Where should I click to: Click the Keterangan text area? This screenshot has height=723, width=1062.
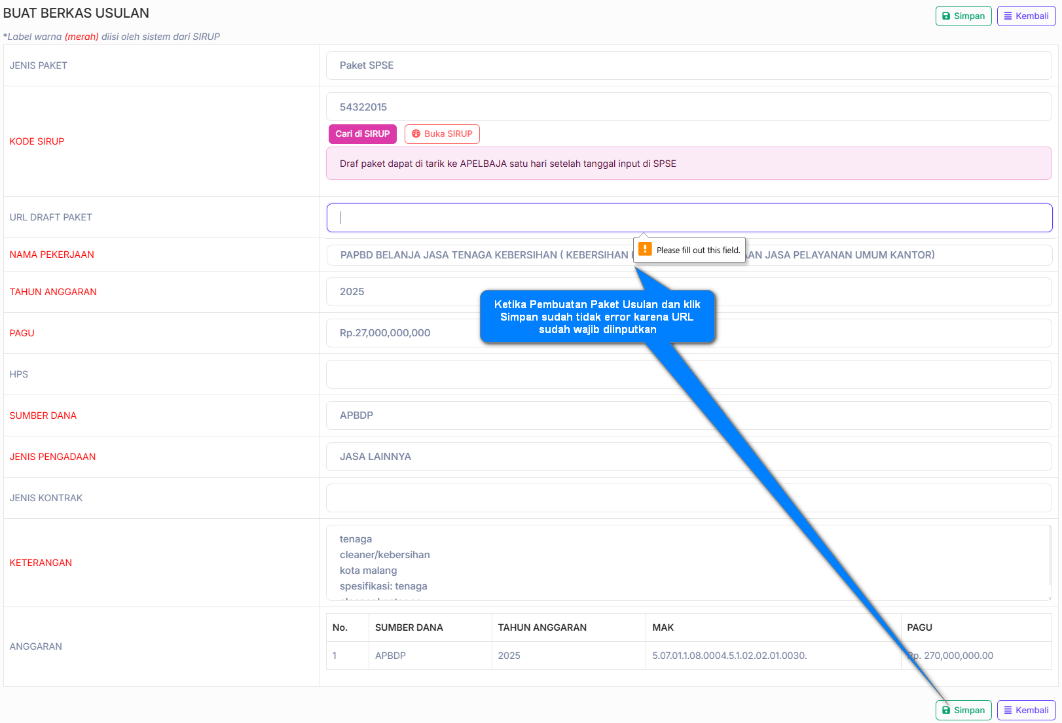[689, 563]
